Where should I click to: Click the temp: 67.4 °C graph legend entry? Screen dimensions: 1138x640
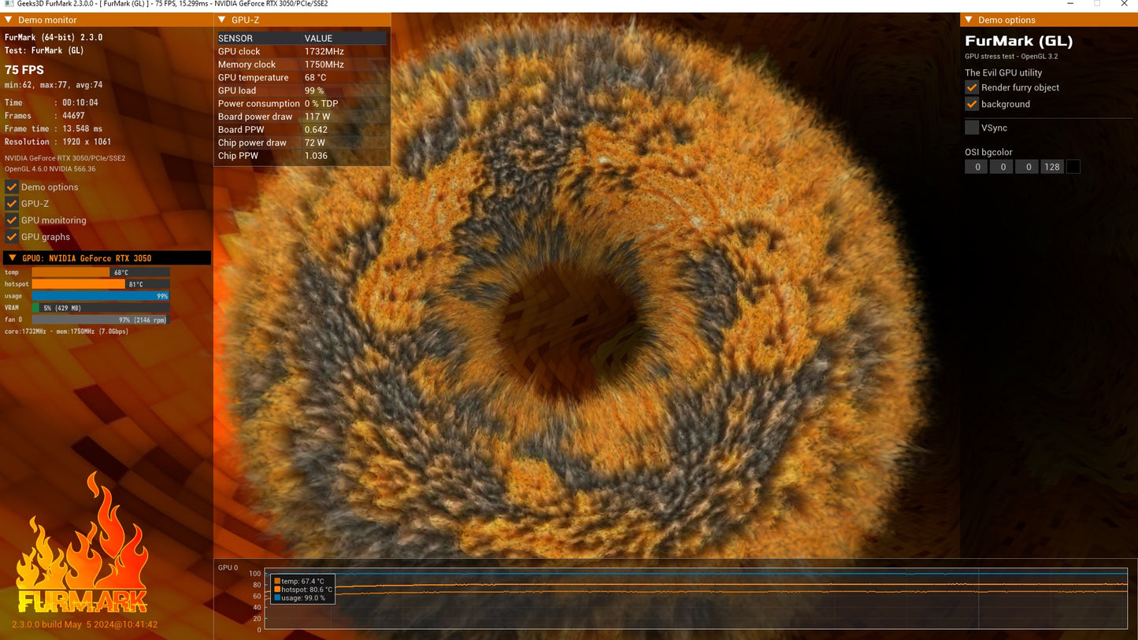point(299,581)
